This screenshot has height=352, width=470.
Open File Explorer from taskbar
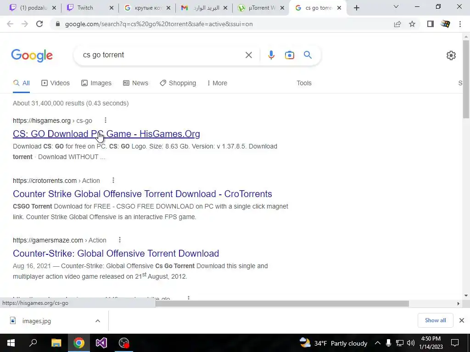(x=56, y=343)
